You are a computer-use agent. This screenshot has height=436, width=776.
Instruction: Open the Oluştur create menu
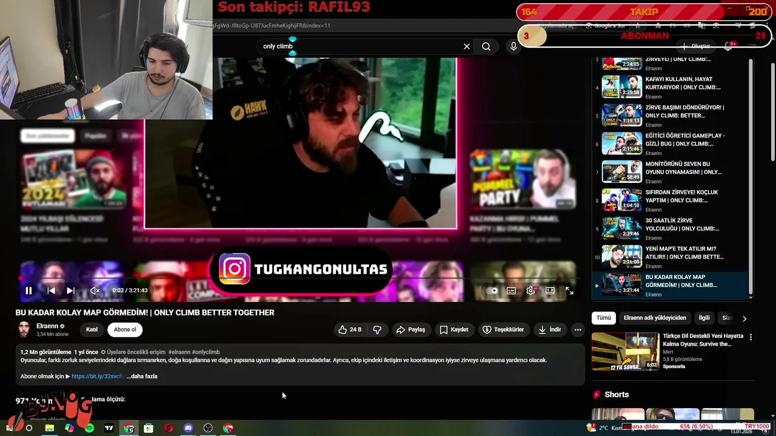coord(695,46)
